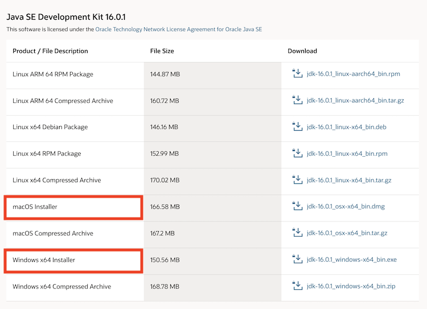Screen dimensions: 427x309
Task: Click download icon beside osx-x64_bin.dmg
Action: [297, 206]
